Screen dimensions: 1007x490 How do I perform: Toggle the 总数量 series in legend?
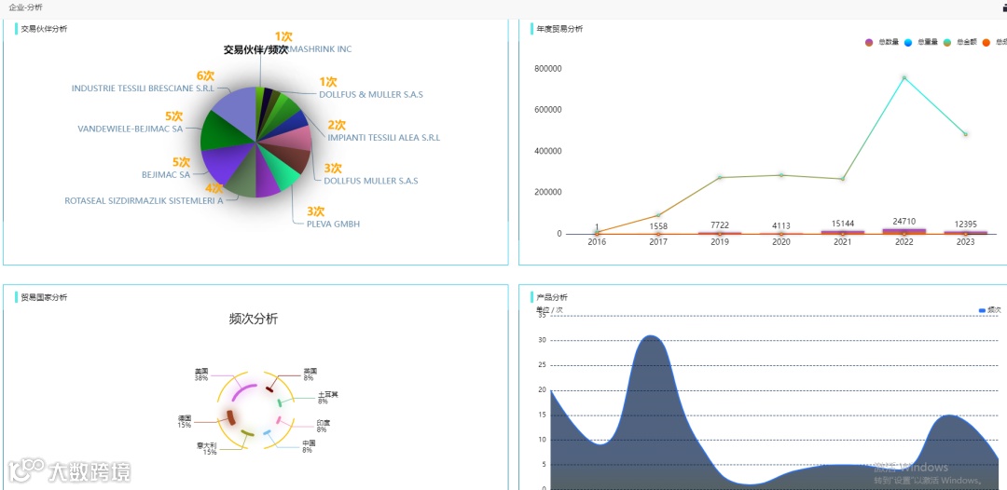point(882,42)
